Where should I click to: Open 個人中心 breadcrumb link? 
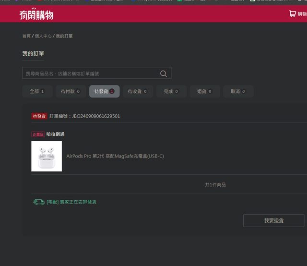(43, 36)
